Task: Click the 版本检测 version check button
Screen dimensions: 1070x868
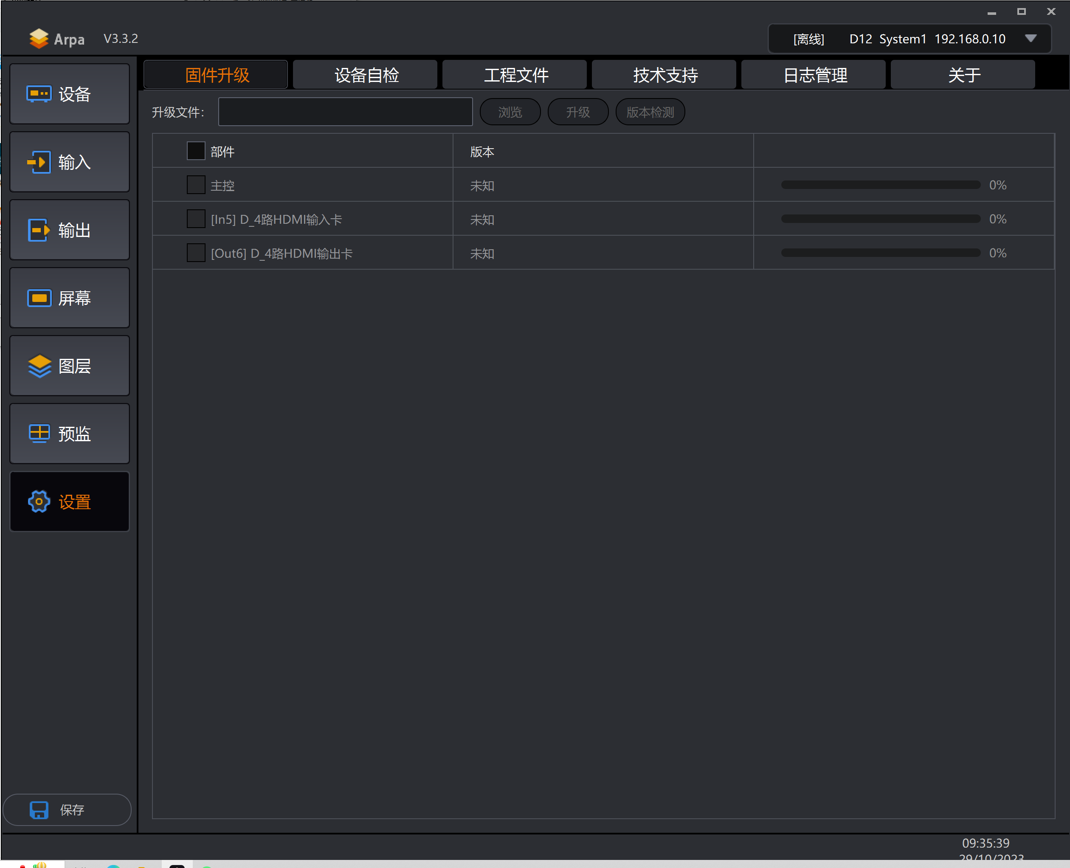Action: pyautogui.click(x=650, y=112)
